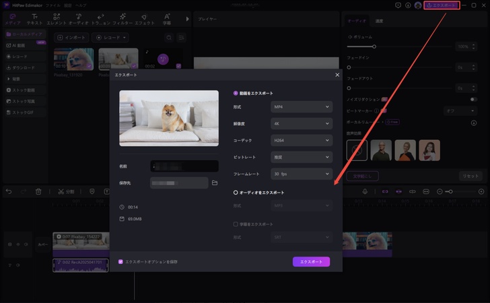Switch to the オーディオ properties tab
The image size is (490, 303).
(x=357, y=21)
